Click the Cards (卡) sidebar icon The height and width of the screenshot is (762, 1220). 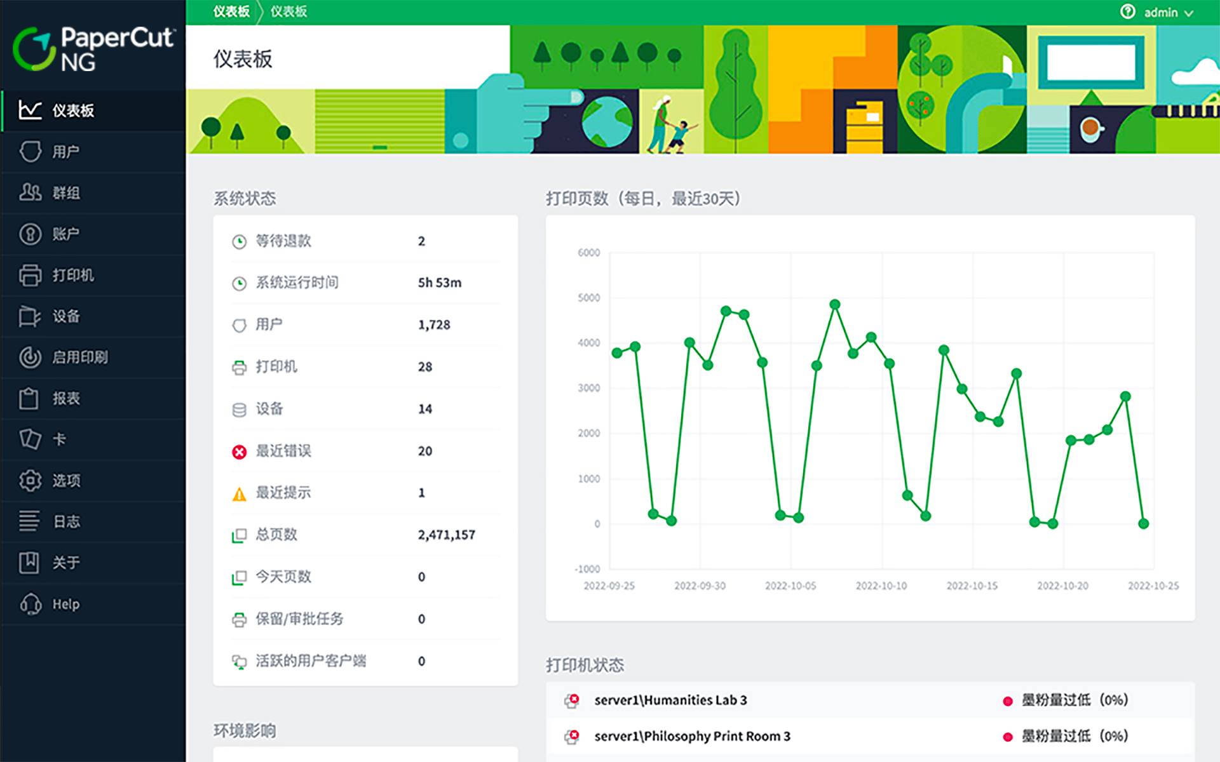30,439
